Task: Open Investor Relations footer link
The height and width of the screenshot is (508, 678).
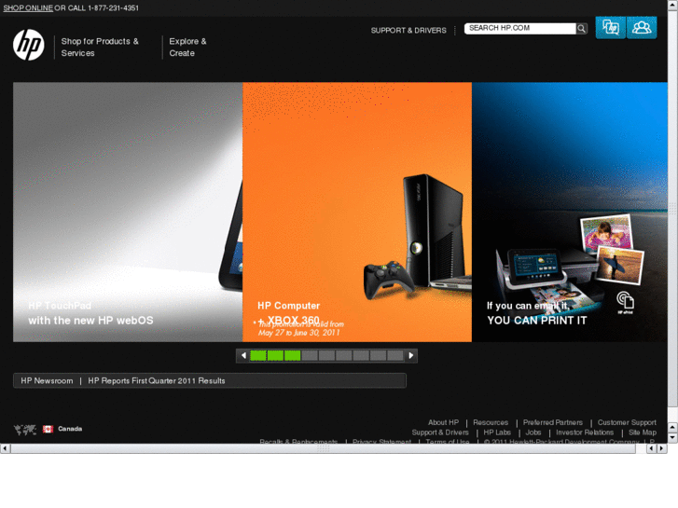Action: [x=585, y=432]
